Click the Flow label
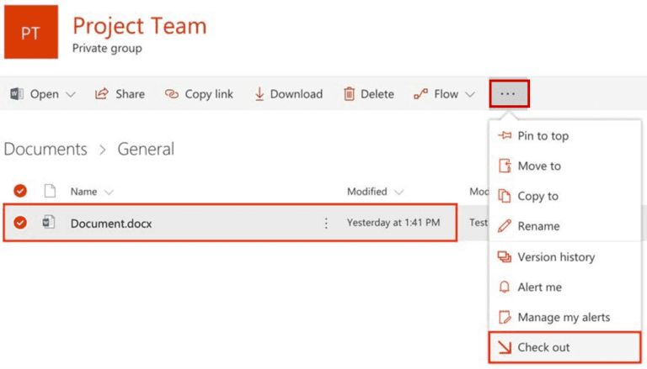 pos(446,94)
